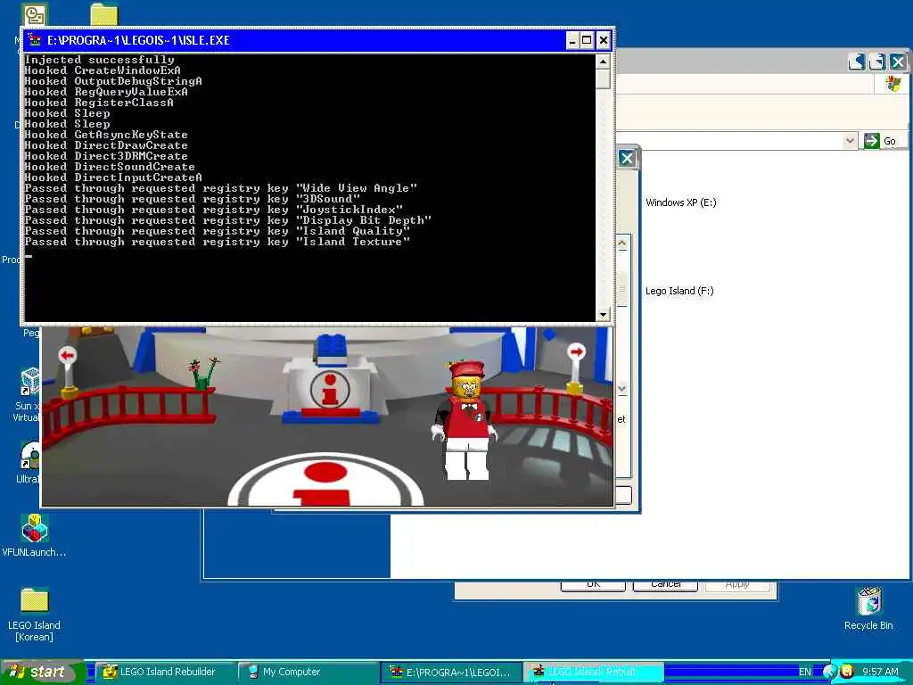The width and height of the screenshot is (913, 685).
Task: Click the Windows flag logo in My Computer
Action: pyautogui.click(x=893, y=83)
